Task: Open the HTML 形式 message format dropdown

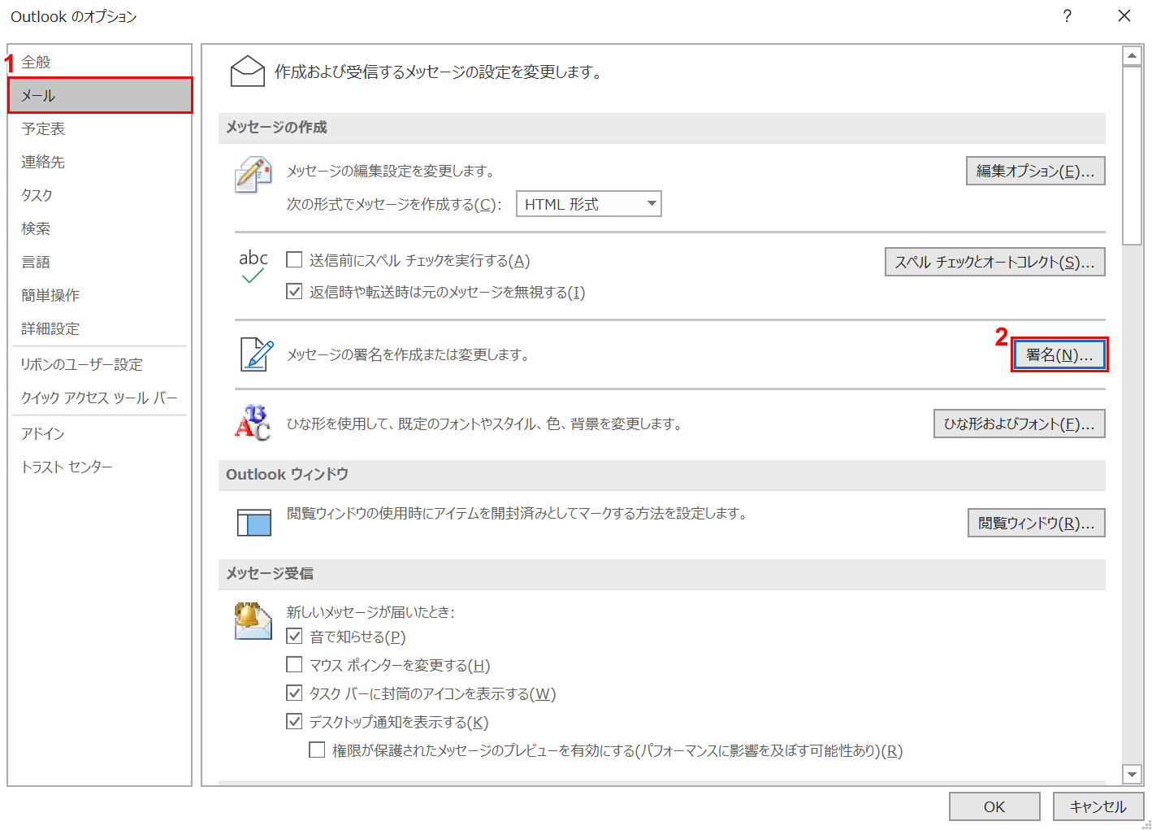Action: tap(589, 204)
